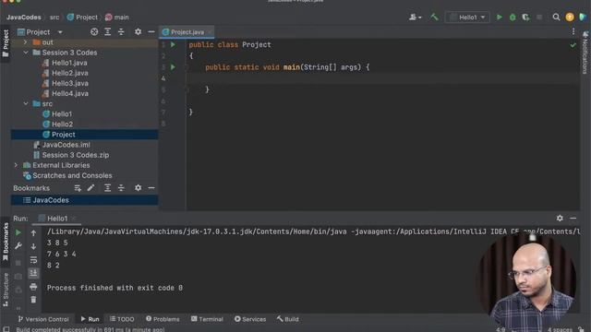The image size is (591, 332).
Task: Expand all in Bookmarks panel
Action: pyautogui.click(x=107, y=188)
